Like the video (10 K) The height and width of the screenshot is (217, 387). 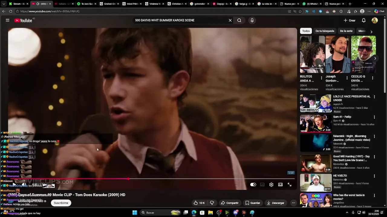point(199,203)
